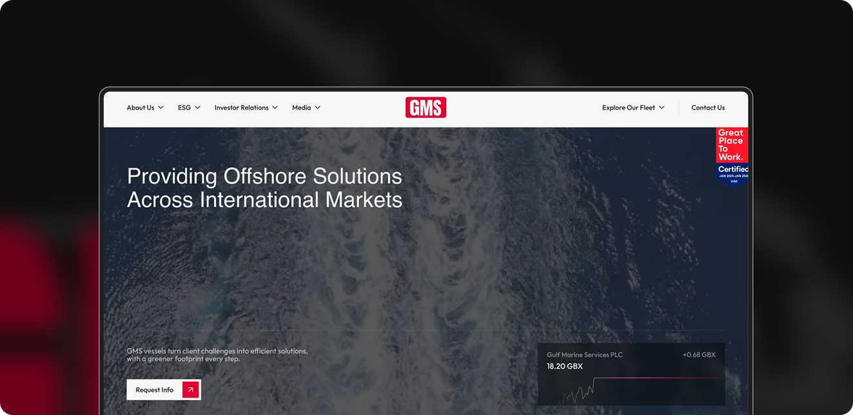Open the Great Place To Work badge
The image size is (853, 415).
[x=732, y=157]
